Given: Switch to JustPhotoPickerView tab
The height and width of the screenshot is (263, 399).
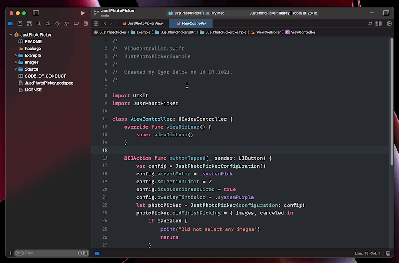Looking at the screenshot, I should coord(143,24).
